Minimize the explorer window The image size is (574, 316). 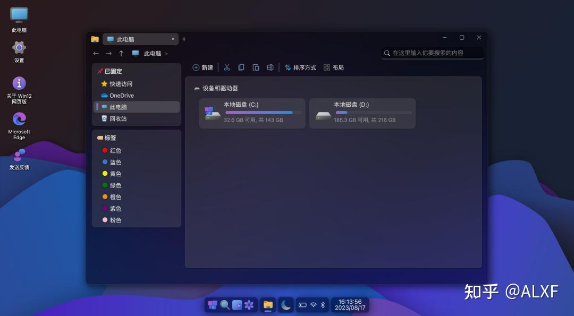(445, 38)
